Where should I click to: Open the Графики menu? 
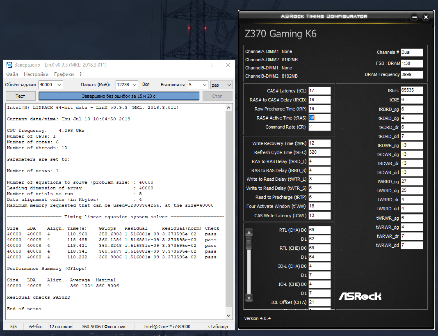64,74
